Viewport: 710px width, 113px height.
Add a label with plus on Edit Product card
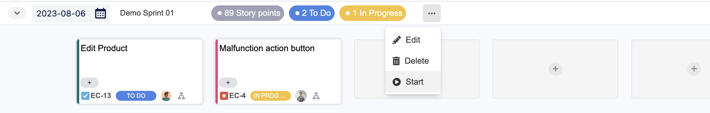89,83
